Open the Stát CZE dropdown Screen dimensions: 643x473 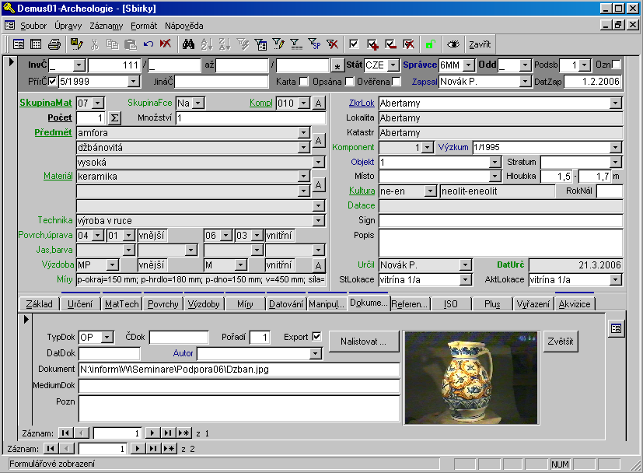click(x=393, y=65)
